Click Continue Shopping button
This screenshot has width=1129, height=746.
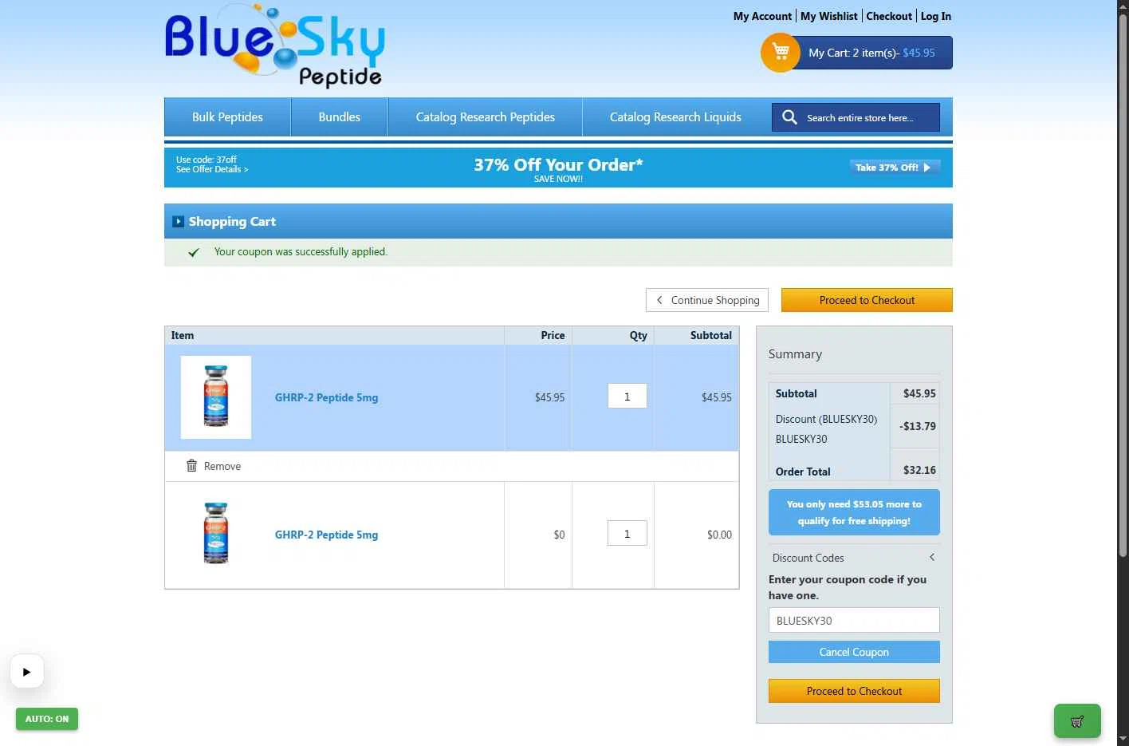pyautogui.click(x=707, y=300)
